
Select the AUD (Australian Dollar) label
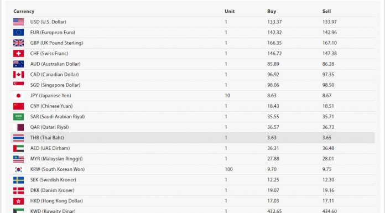click(x=55, y=64)
